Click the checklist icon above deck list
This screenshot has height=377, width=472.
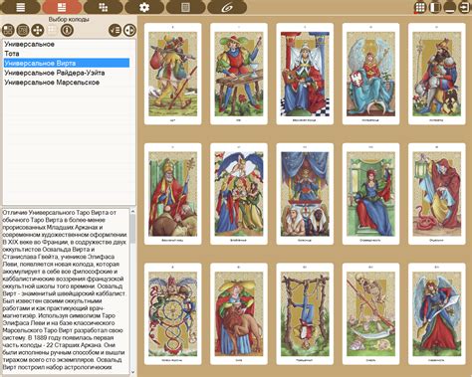click(116, 30)
